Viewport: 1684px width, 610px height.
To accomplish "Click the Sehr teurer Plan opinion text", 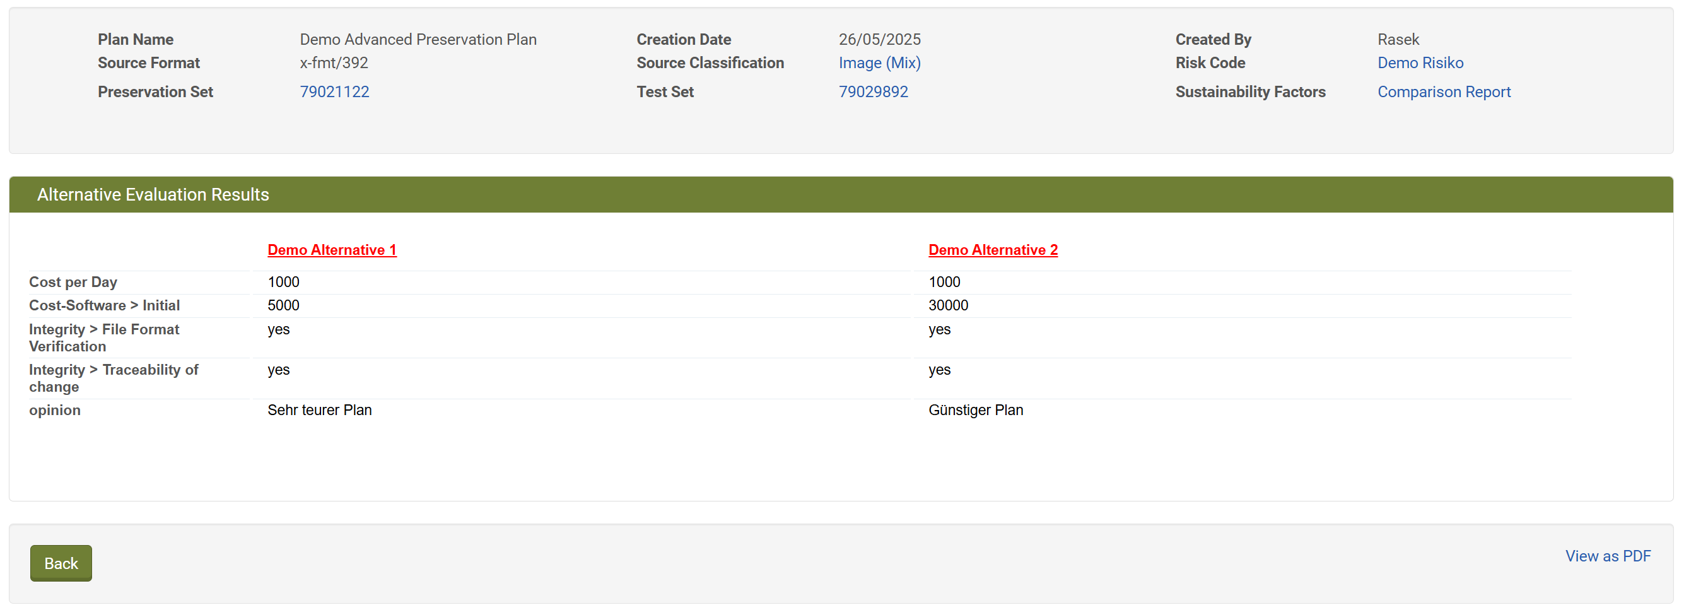I will [319, 410].
